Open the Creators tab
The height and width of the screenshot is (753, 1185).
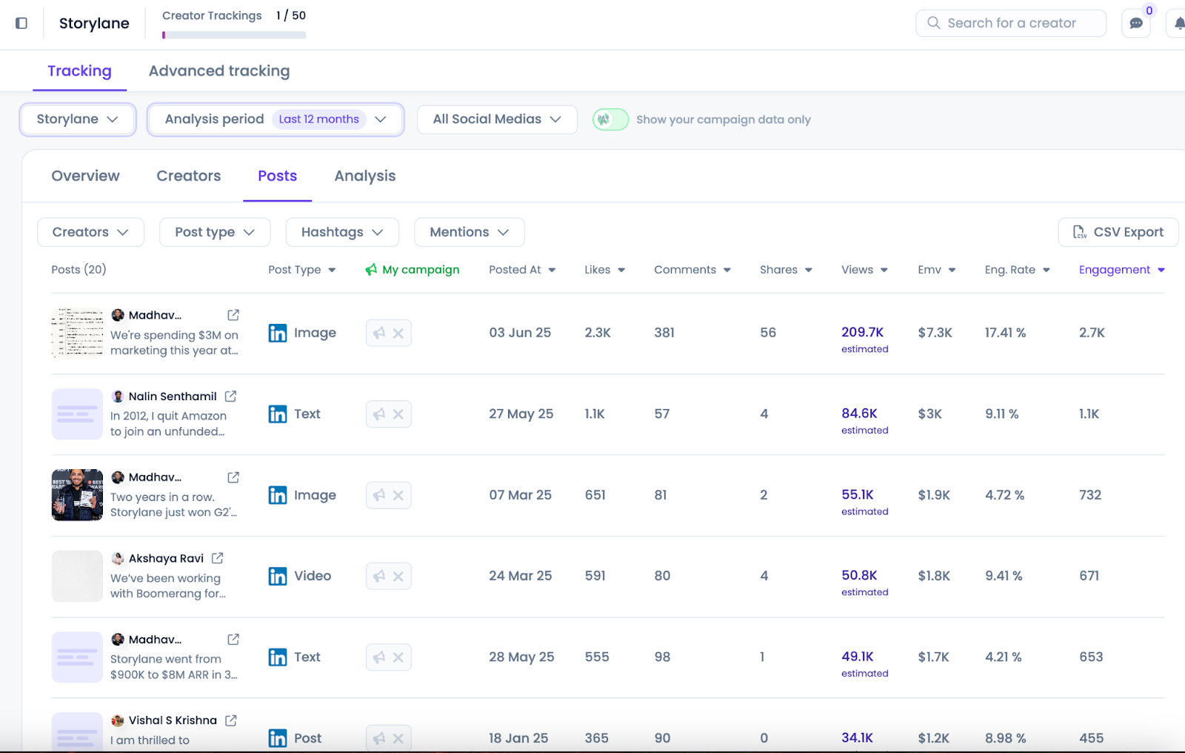click(x=189, y=176)
